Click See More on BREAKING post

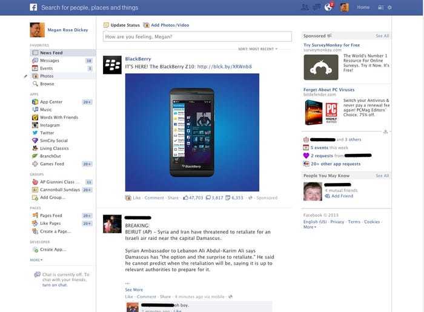click(x=134, y=290)
